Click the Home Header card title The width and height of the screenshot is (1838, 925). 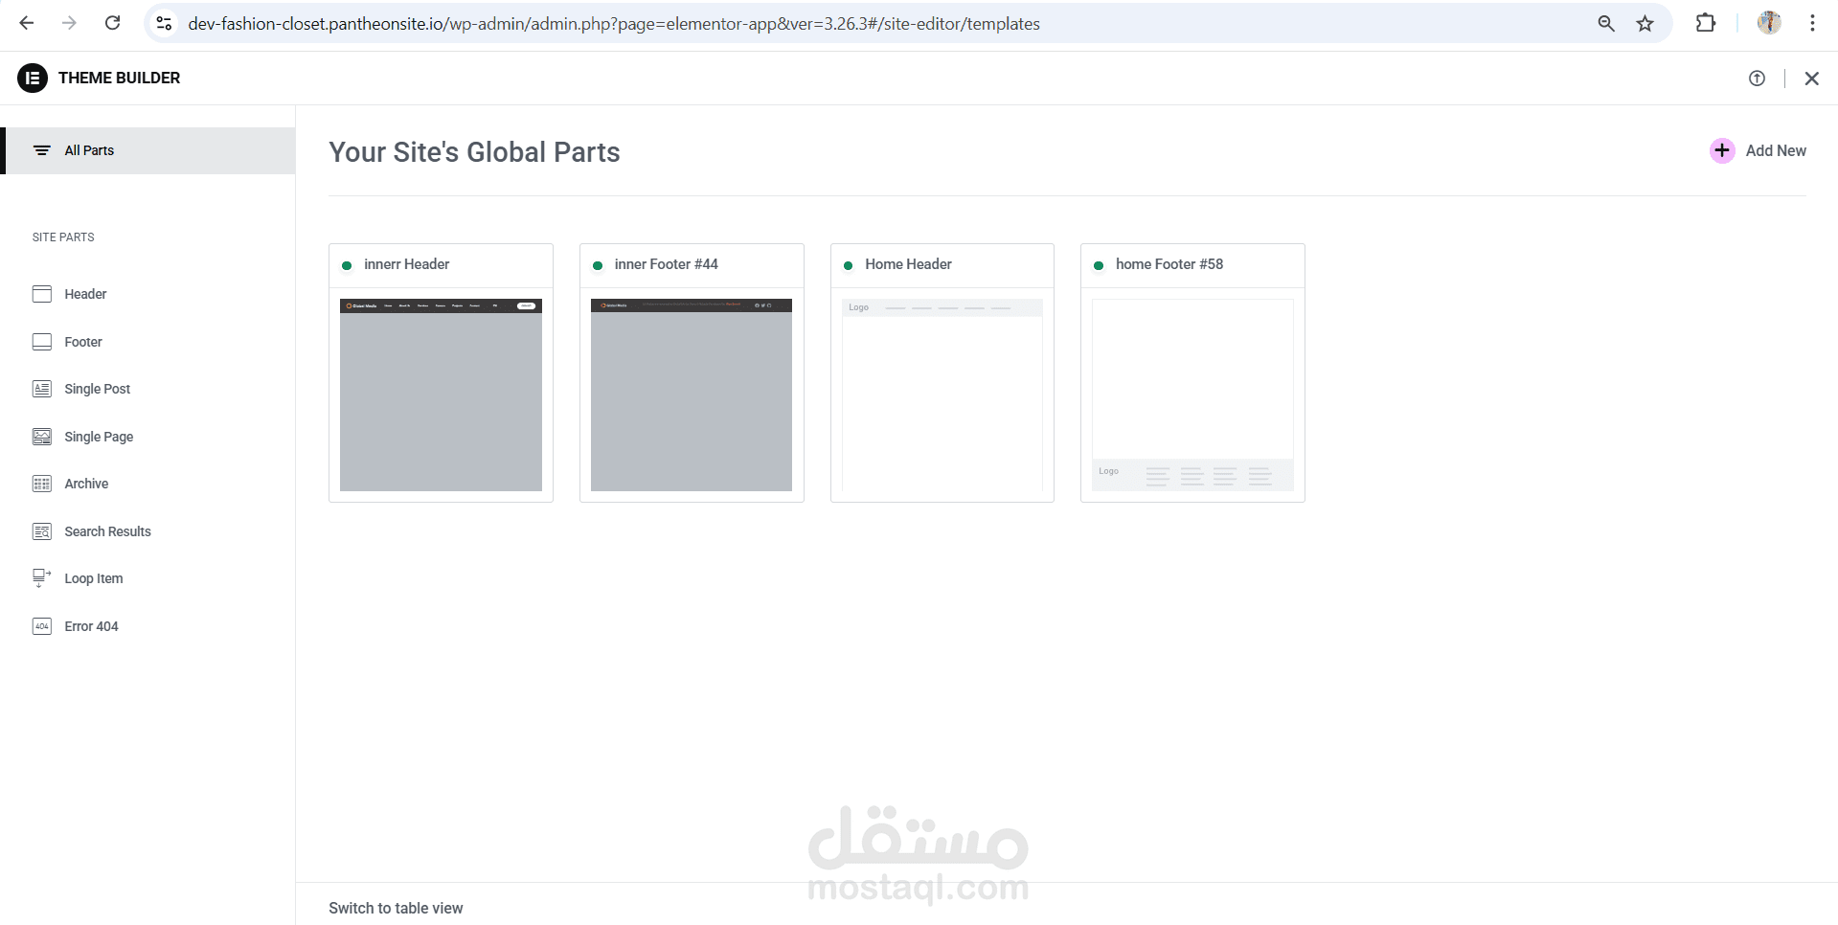908,264
